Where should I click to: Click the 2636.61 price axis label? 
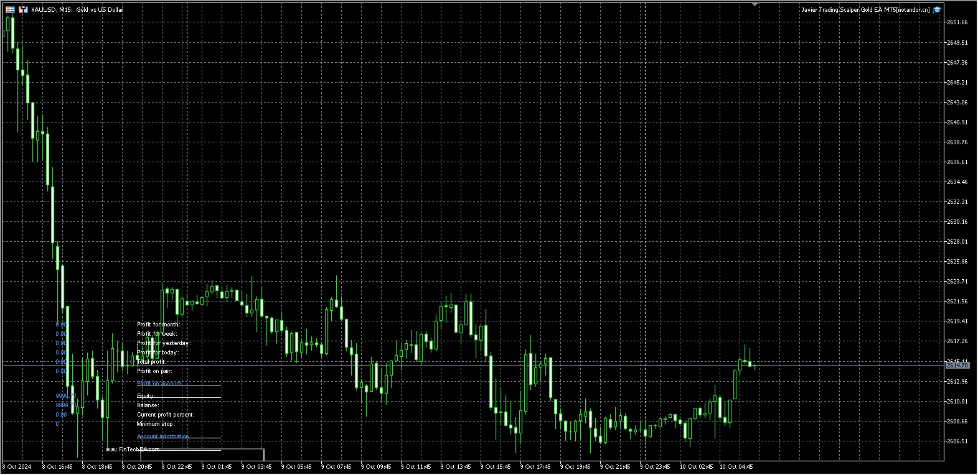pos(957,162)
